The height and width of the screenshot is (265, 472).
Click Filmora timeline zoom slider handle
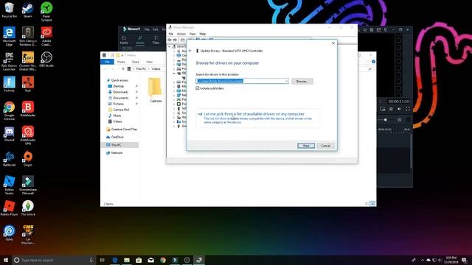click(385, 119)
